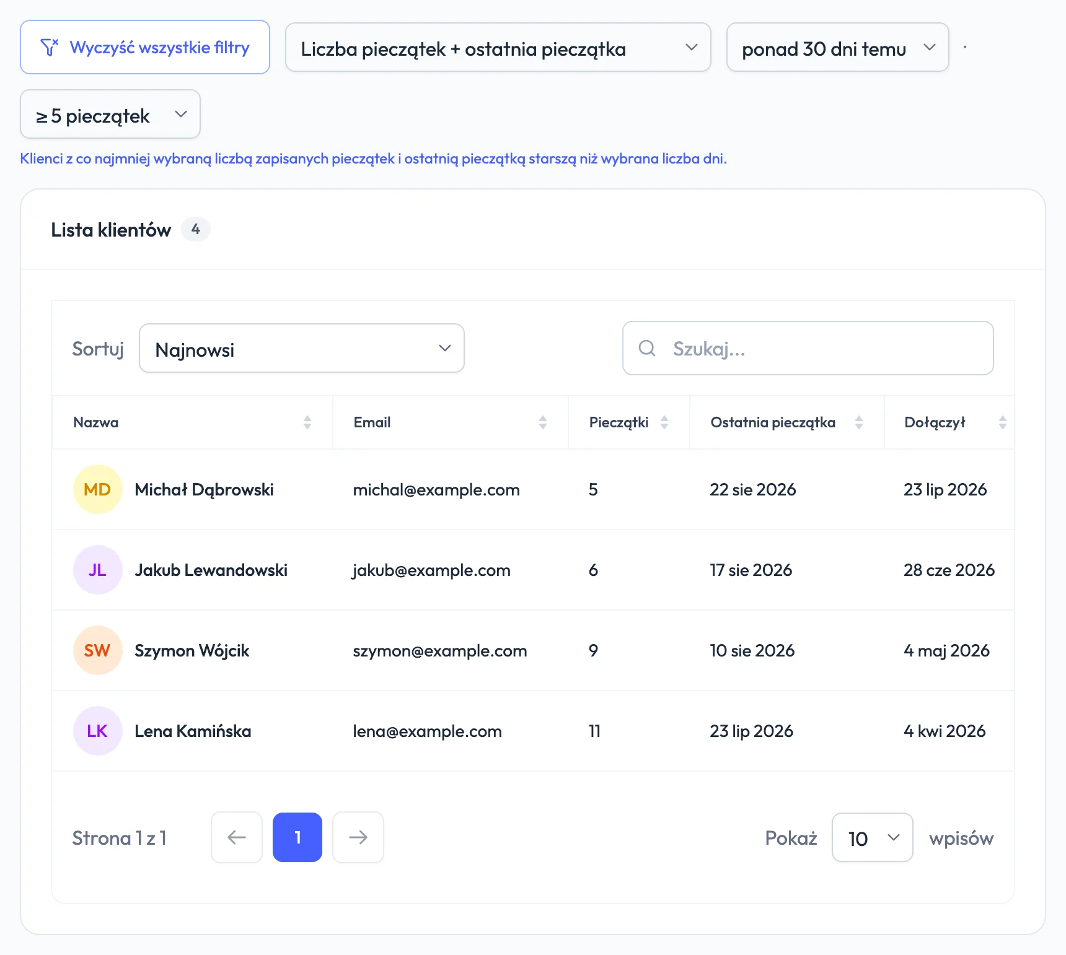Click the clear-filter funnel icon
1066x955 pixels.
[50, 47]
